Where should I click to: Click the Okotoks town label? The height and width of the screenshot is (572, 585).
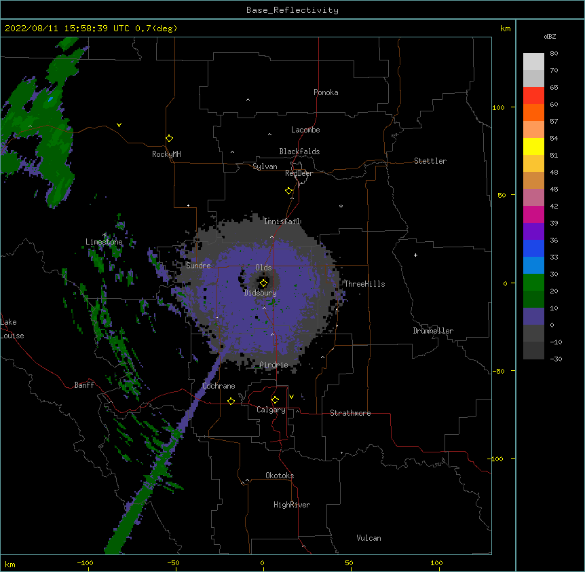(280, 476)
